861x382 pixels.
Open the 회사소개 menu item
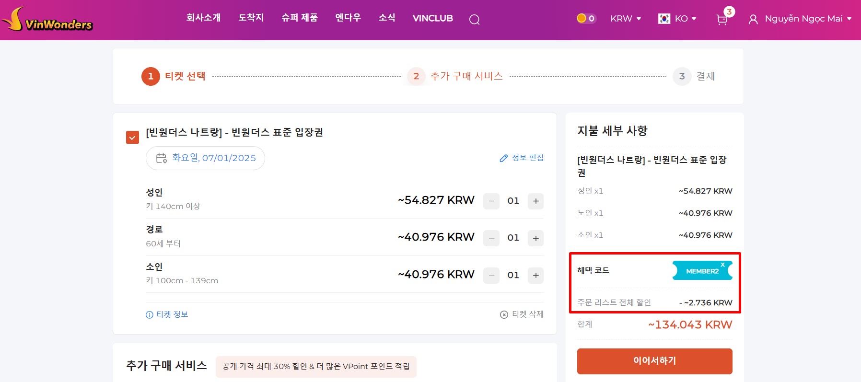(203, 18)
